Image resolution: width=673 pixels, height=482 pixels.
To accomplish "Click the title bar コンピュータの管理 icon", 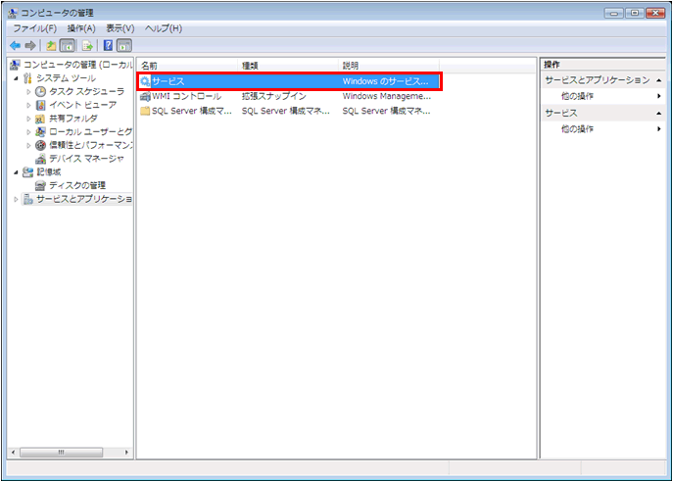I will (13, 13).
